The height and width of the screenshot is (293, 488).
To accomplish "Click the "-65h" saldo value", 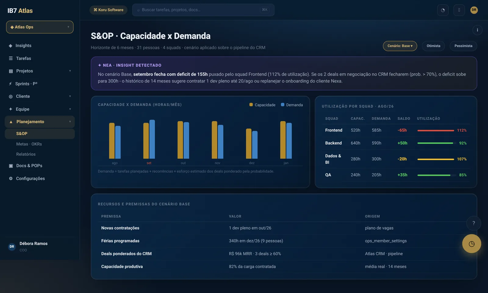I will 402,130.
